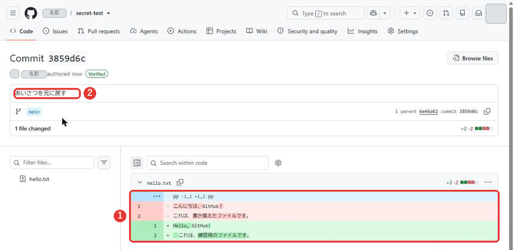Click the Browse files button
This screenshot has height=250, width=514.
[473, 58]
